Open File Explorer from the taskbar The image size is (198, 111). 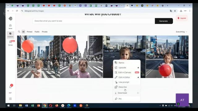(x=20, y=105)
